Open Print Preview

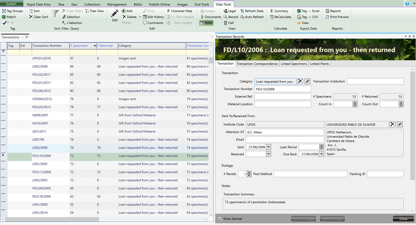337,17
